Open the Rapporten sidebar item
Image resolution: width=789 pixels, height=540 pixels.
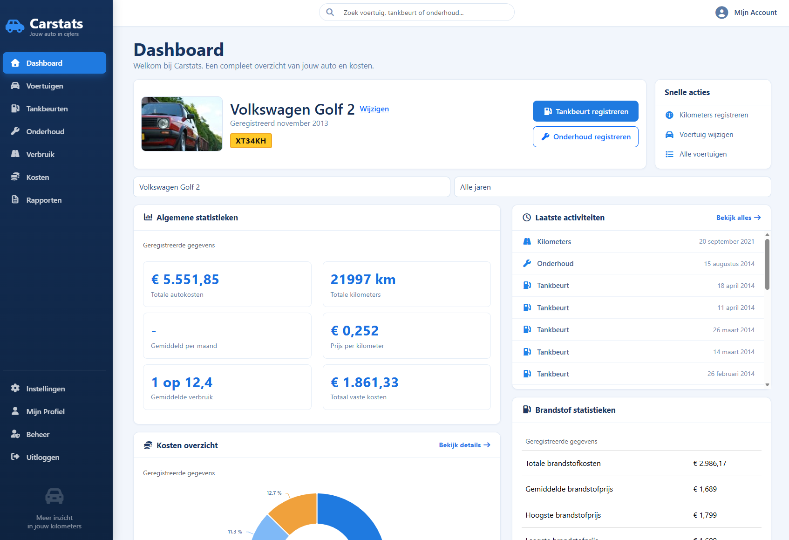[54, 200]
